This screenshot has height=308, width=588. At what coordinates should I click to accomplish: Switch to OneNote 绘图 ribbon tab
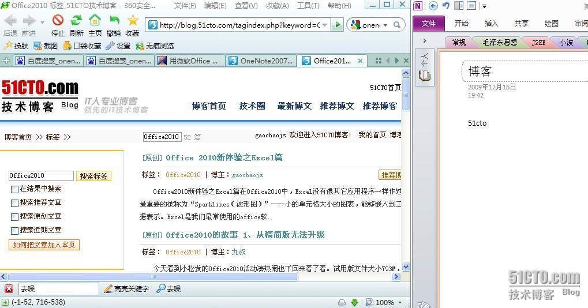pyautogui.click(x=551, y=23)
